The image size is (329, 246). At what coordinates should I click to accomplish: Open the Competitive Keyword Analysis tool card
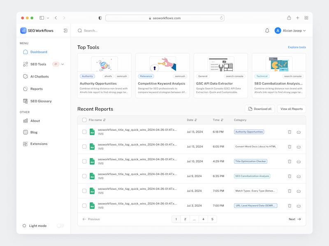point(162,75)
